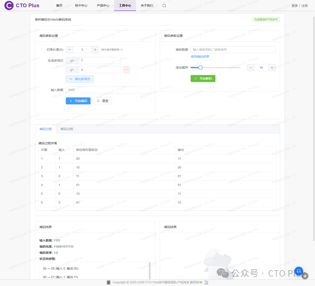
Task: Decrease constraint length K with minus
Action: pos(69,50)
